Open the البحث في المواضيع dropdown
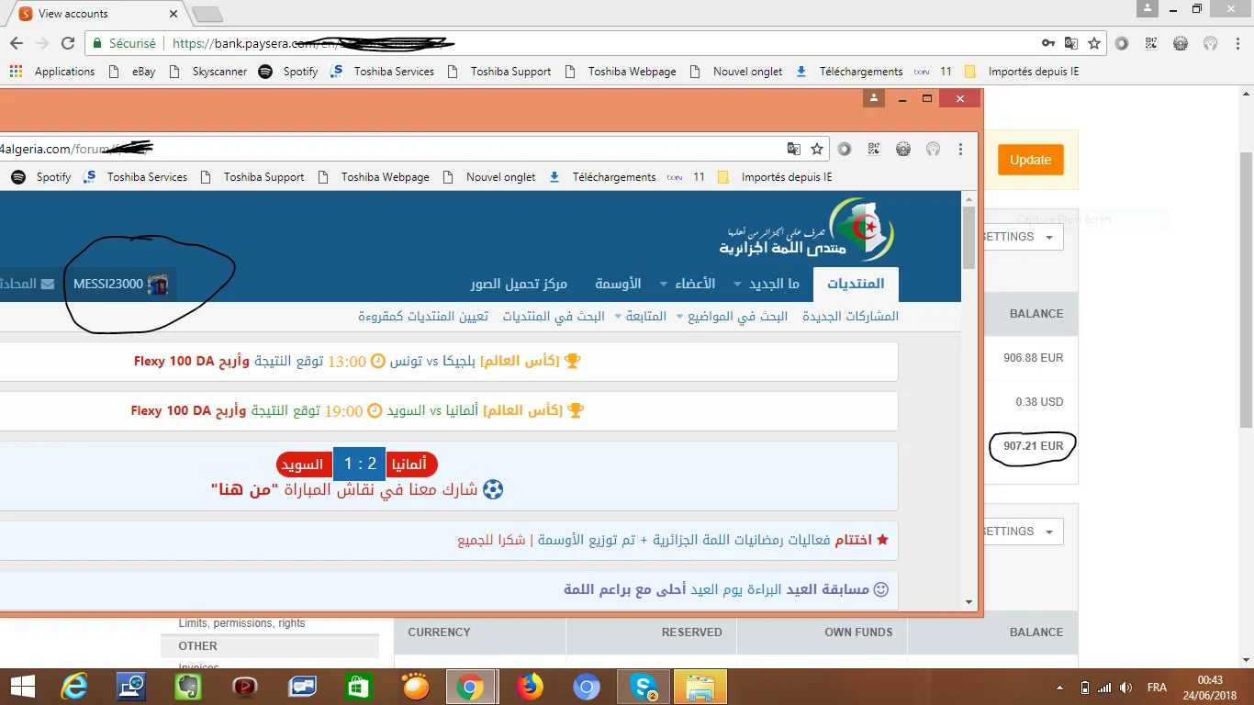Image resolution: width=1254 pixels, height=705 pixels. click(731, 317)
